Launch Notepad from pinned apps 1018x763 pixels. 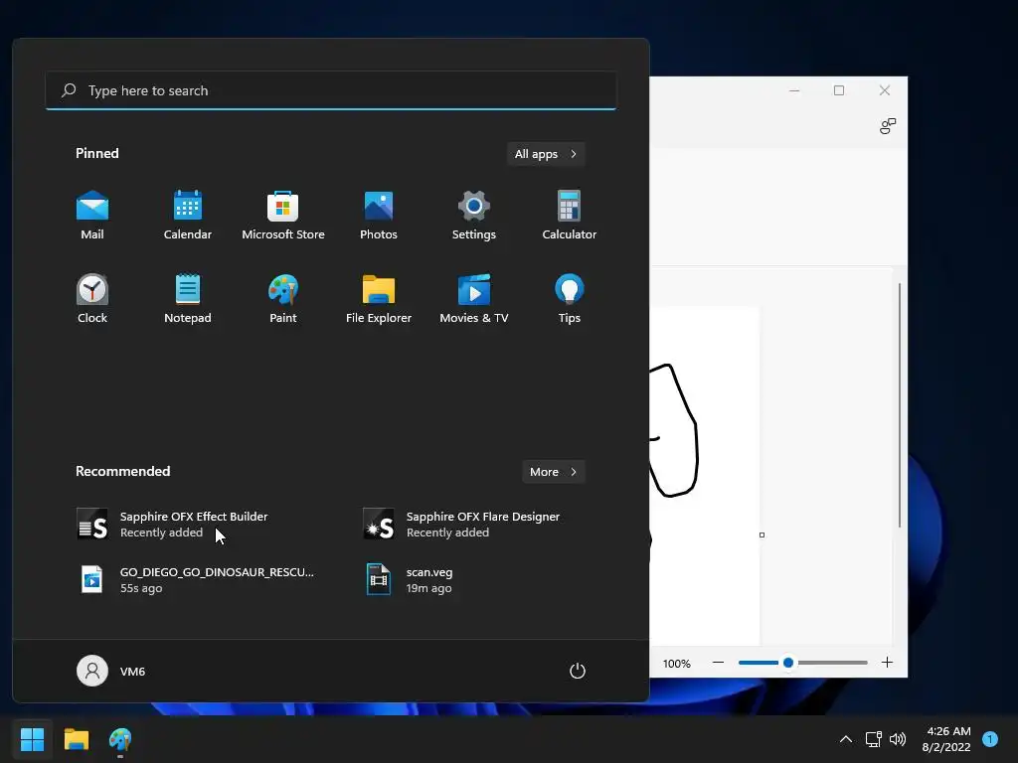coord(188,298)
